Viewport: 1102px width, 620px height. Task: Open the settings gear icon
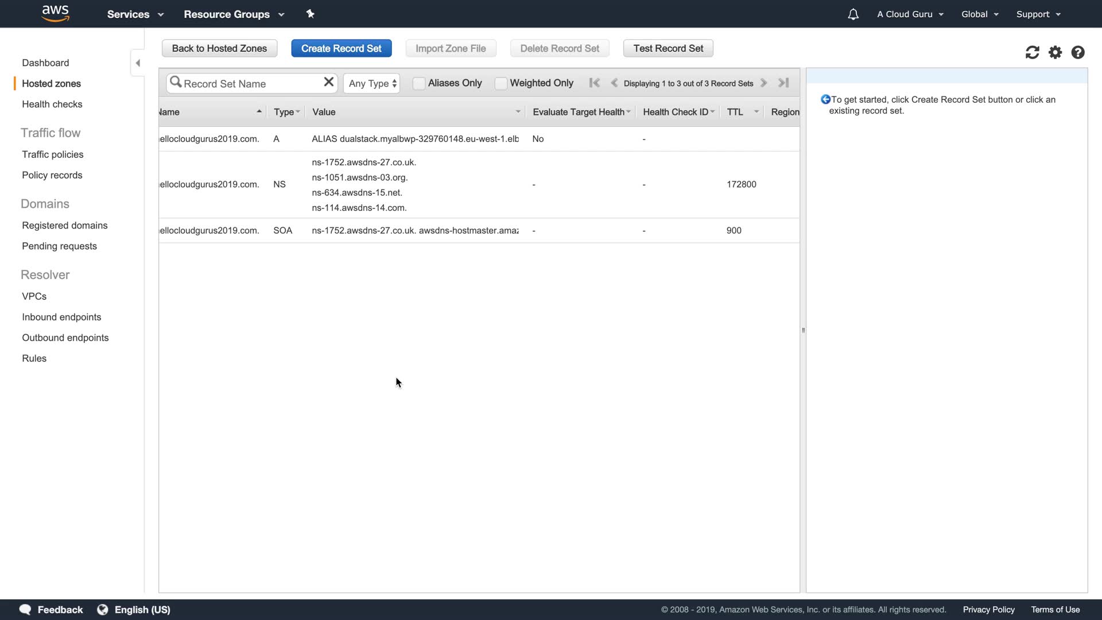coord(1055,53)
